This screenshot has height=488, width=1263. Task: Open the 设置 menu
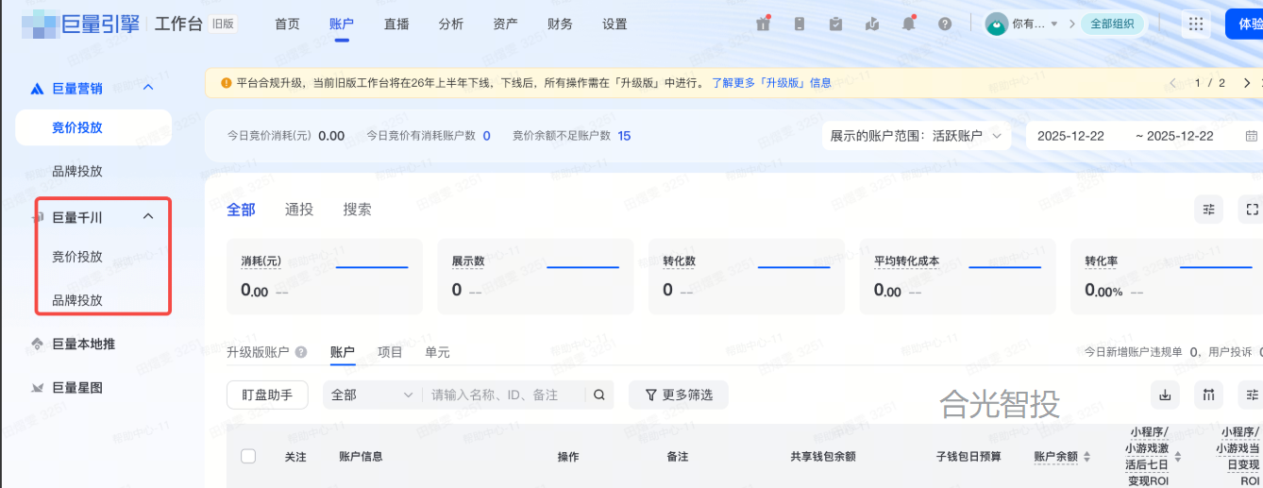pos(615,24)
